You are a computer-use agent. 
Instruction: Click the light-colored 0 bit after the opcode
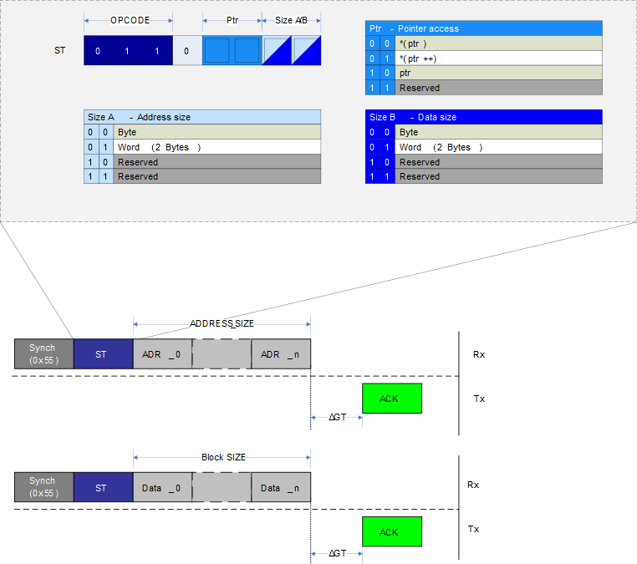[186, 51]
